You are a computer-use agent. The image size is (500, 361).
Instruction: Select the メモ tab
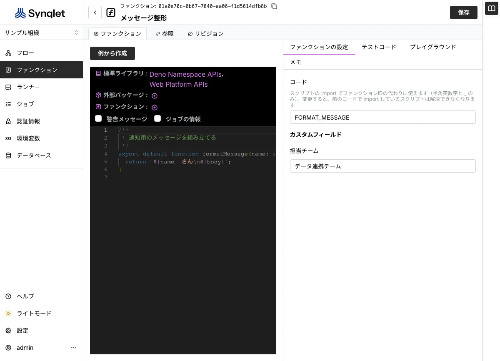pos(295,62)
